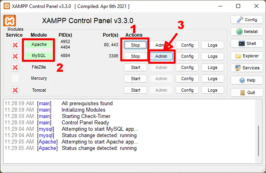
Task: Open the Apache Logs menu
Action: point(213,45)
